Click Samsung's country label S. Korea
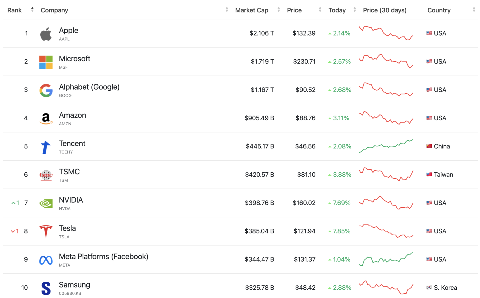 click(445, 288)
